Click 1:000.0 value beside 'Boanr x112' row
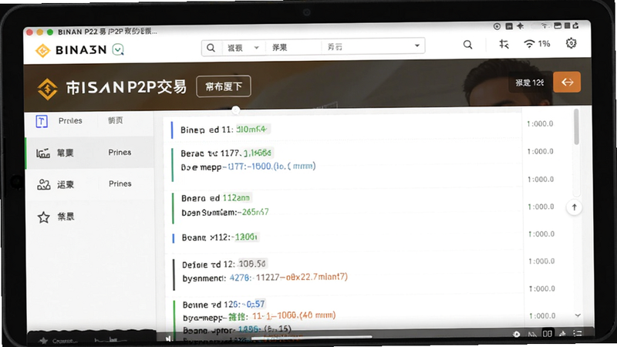This screenshot has height=347, width=617. click(541, 234)
